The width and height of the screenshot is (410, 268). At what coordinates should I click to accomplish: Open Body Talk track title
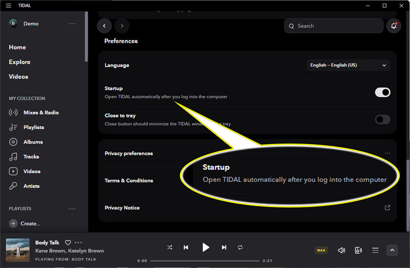point(47,243)
